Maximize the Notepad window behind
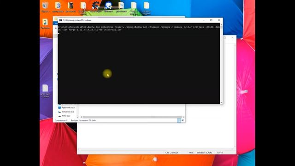 coord(225,38)
